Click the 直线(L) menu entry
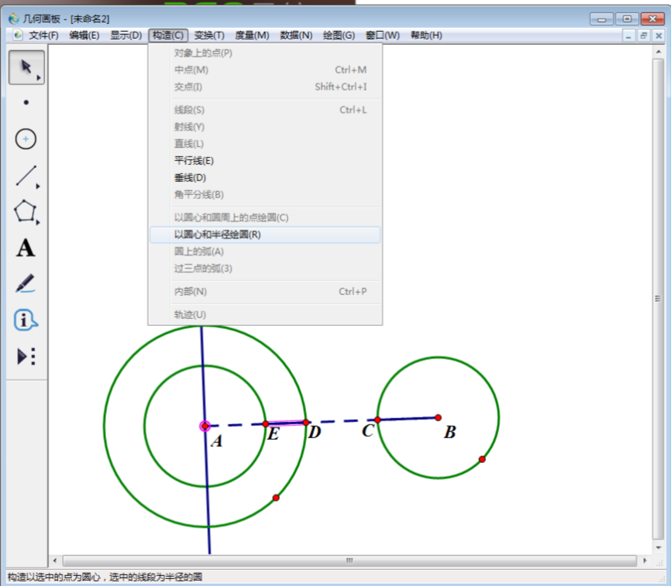 click(x=265, y=144)
